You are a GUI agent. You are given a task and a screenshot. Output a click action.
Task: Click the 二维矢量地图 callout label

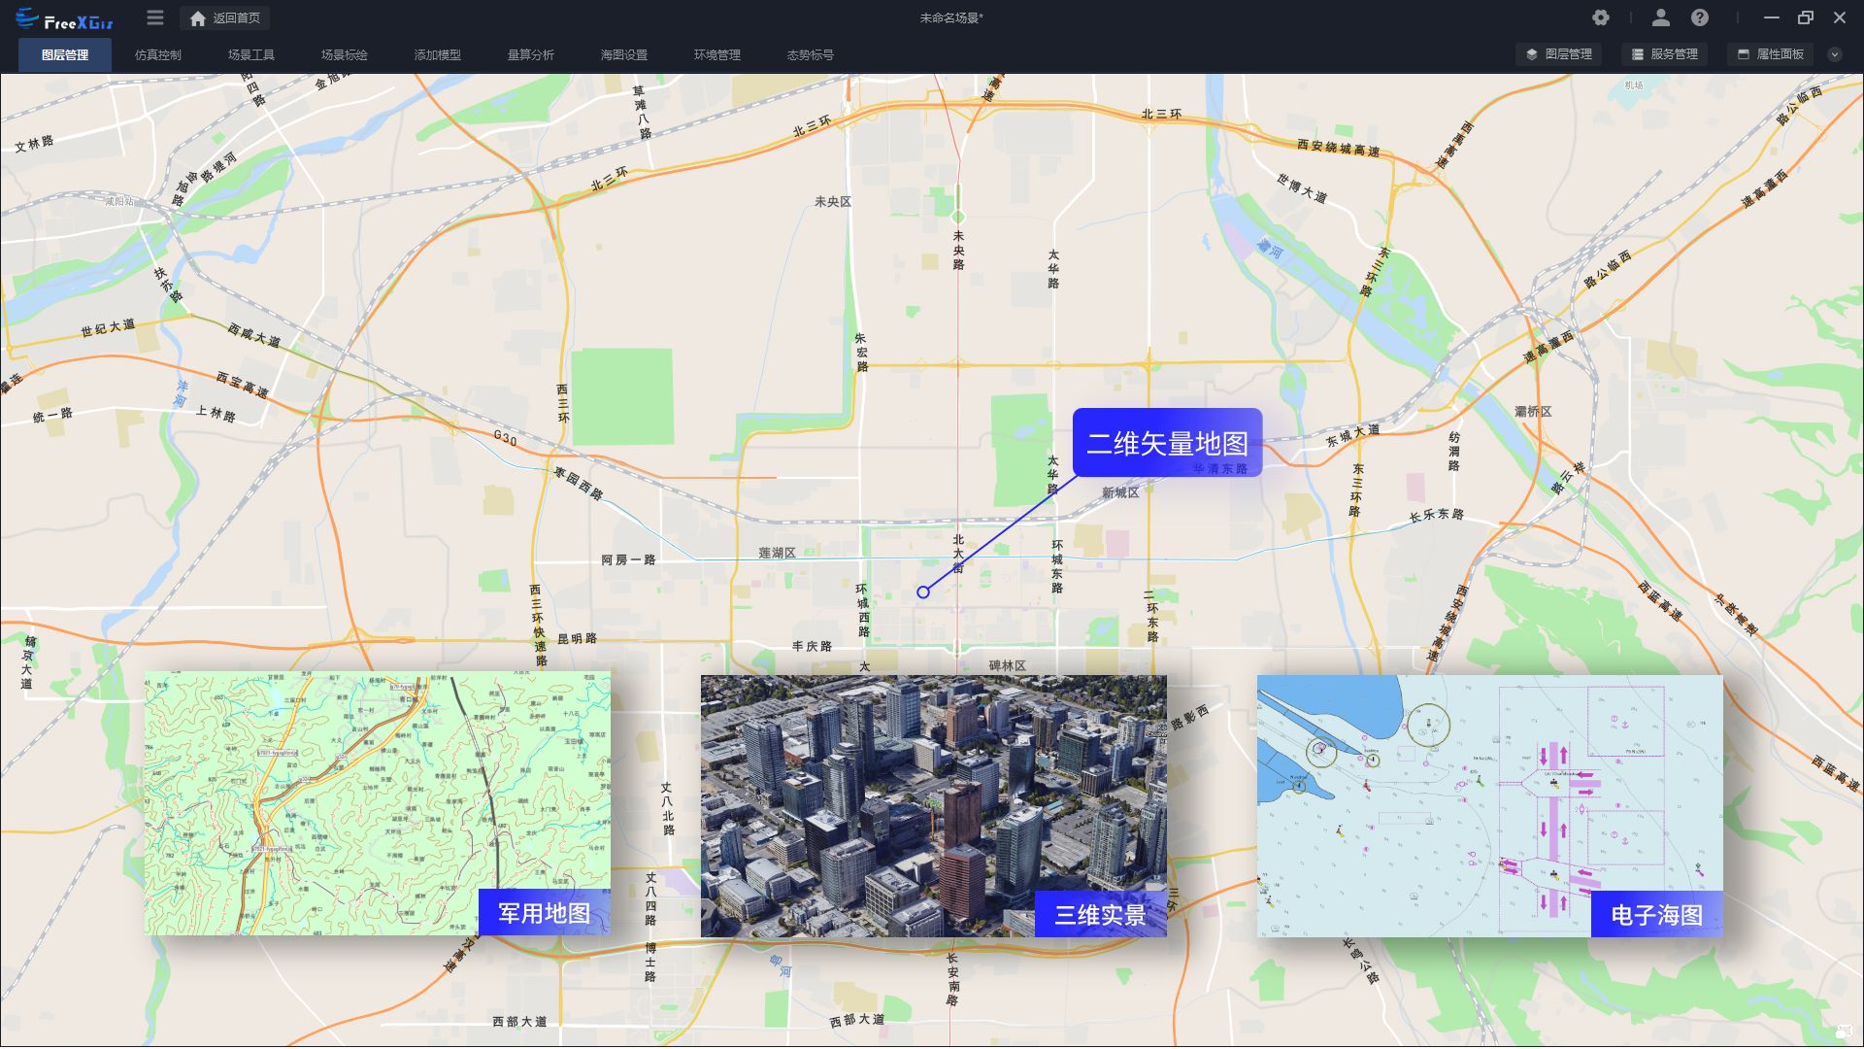(x=1167, y=443)
